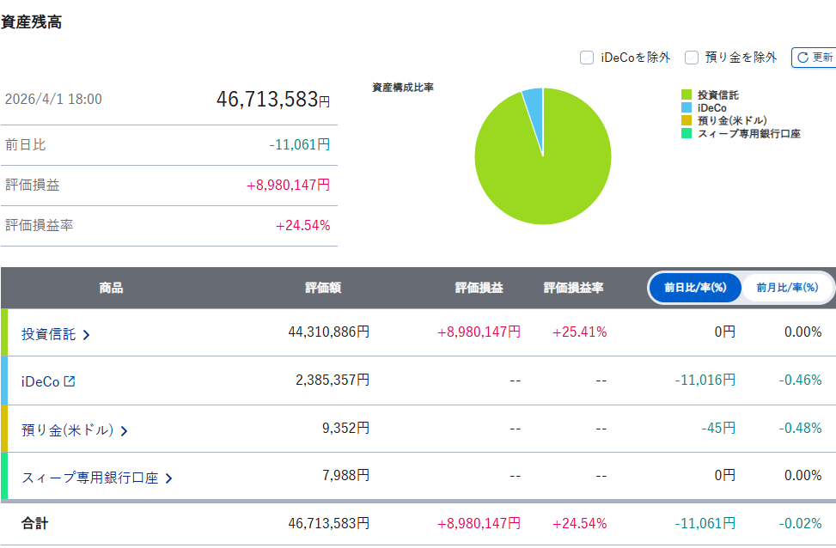Switch to 前月比/率(%) toggle option
This screenshot has width=836, height=548.
coord(786,288)
